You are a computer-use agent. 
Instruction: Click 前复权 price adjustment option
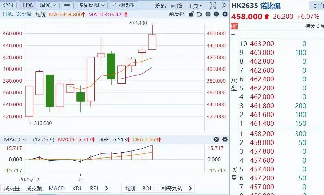point(177,14)
